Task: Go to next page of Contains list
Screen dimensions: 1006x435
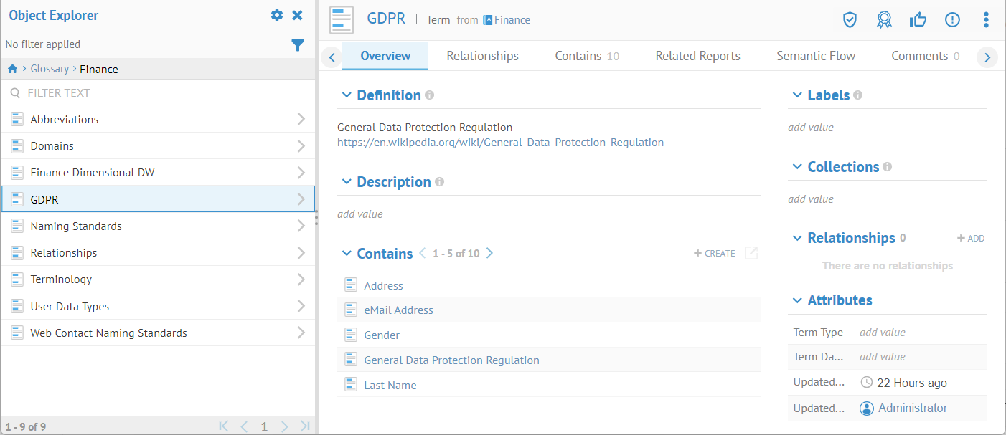Action: click(489, 253)
